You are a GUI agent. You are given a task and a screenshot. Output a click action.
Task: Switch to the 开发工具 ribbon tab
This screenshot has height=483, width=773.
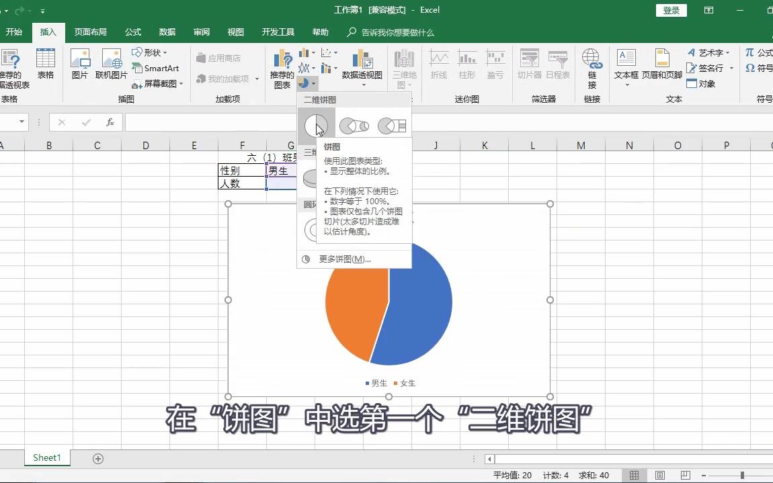point(278,32)
